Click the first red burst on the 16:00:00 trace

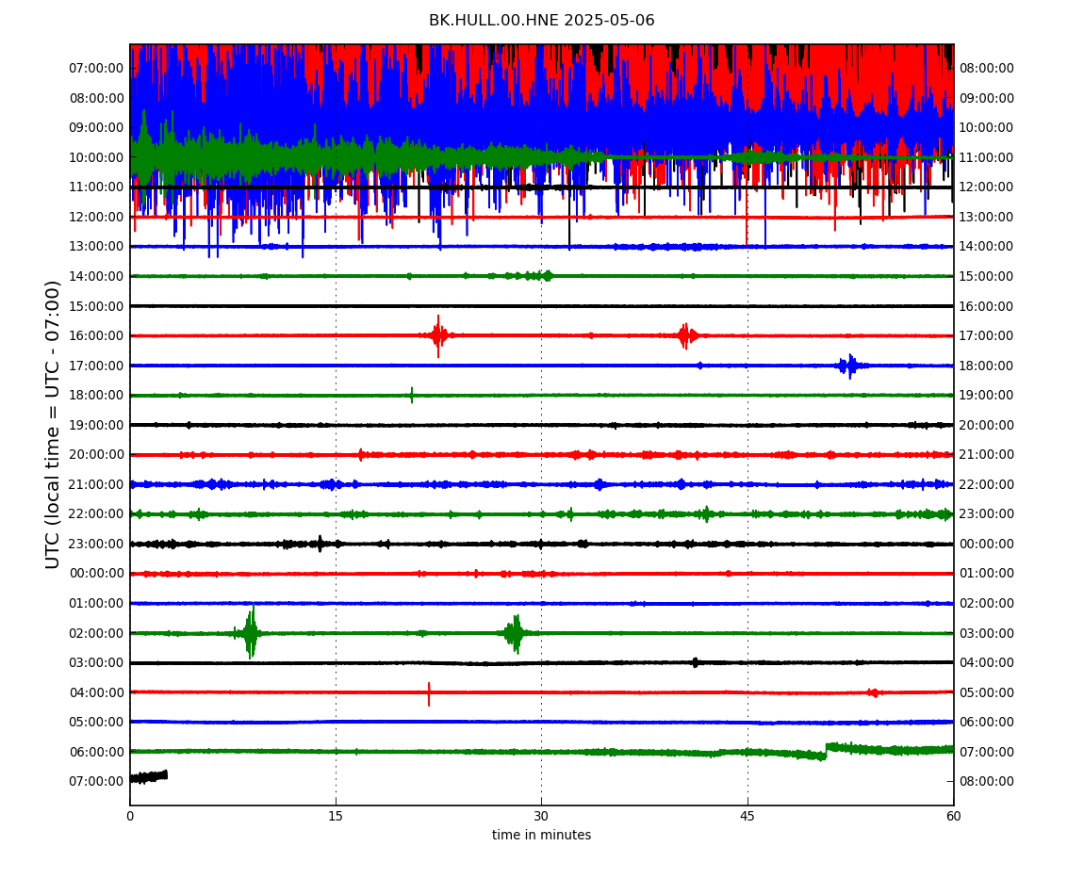click(438, 336)
